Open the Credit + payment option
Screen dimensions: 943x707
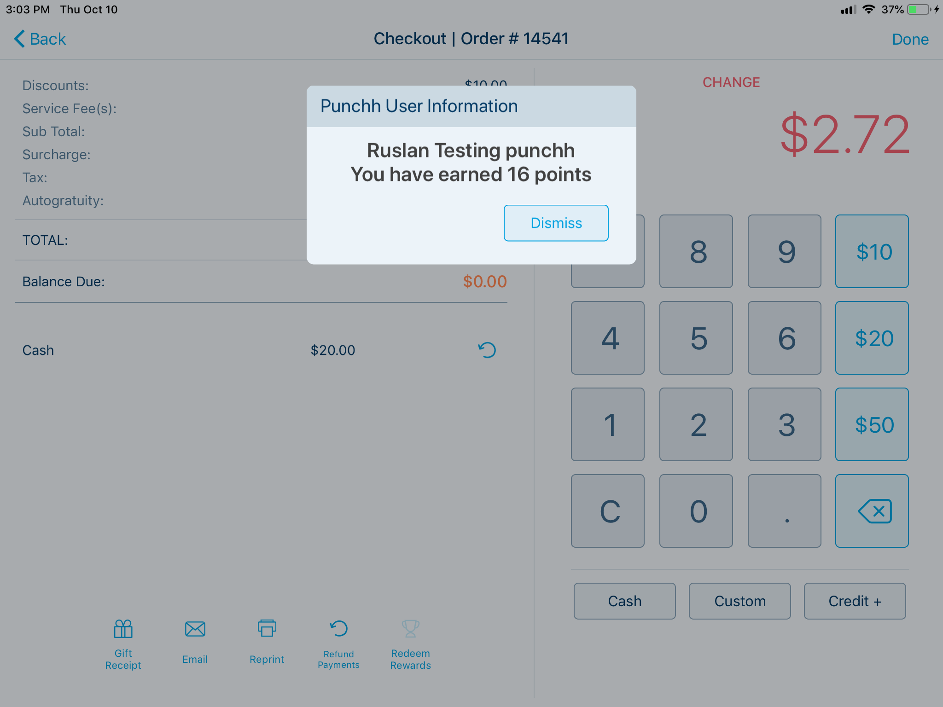pyautogui.click(x=855, y=601)
